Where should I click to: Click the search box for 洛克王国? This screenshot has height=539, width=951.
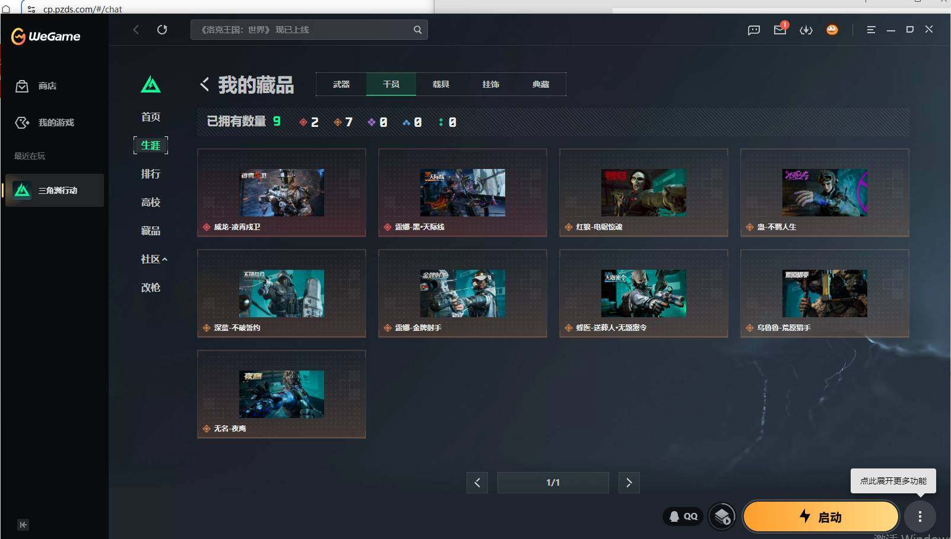[x=309, y=30]
